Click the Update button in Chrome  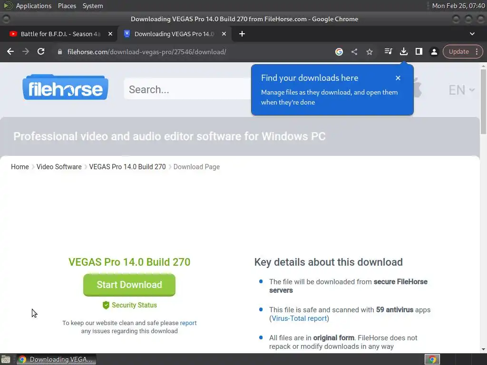pyautogui.click(x=458, y=51)
